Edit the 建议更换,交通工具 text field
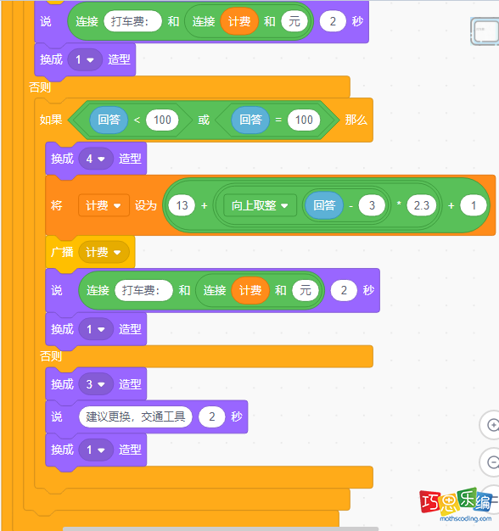 click(x=136, y=416)
